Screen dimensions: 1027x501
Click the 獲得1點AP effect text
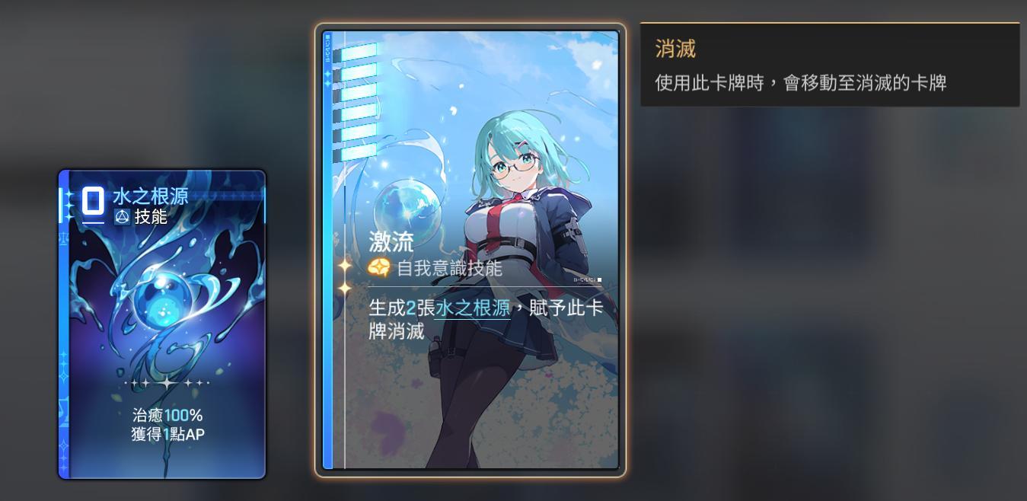pos(167,435)
